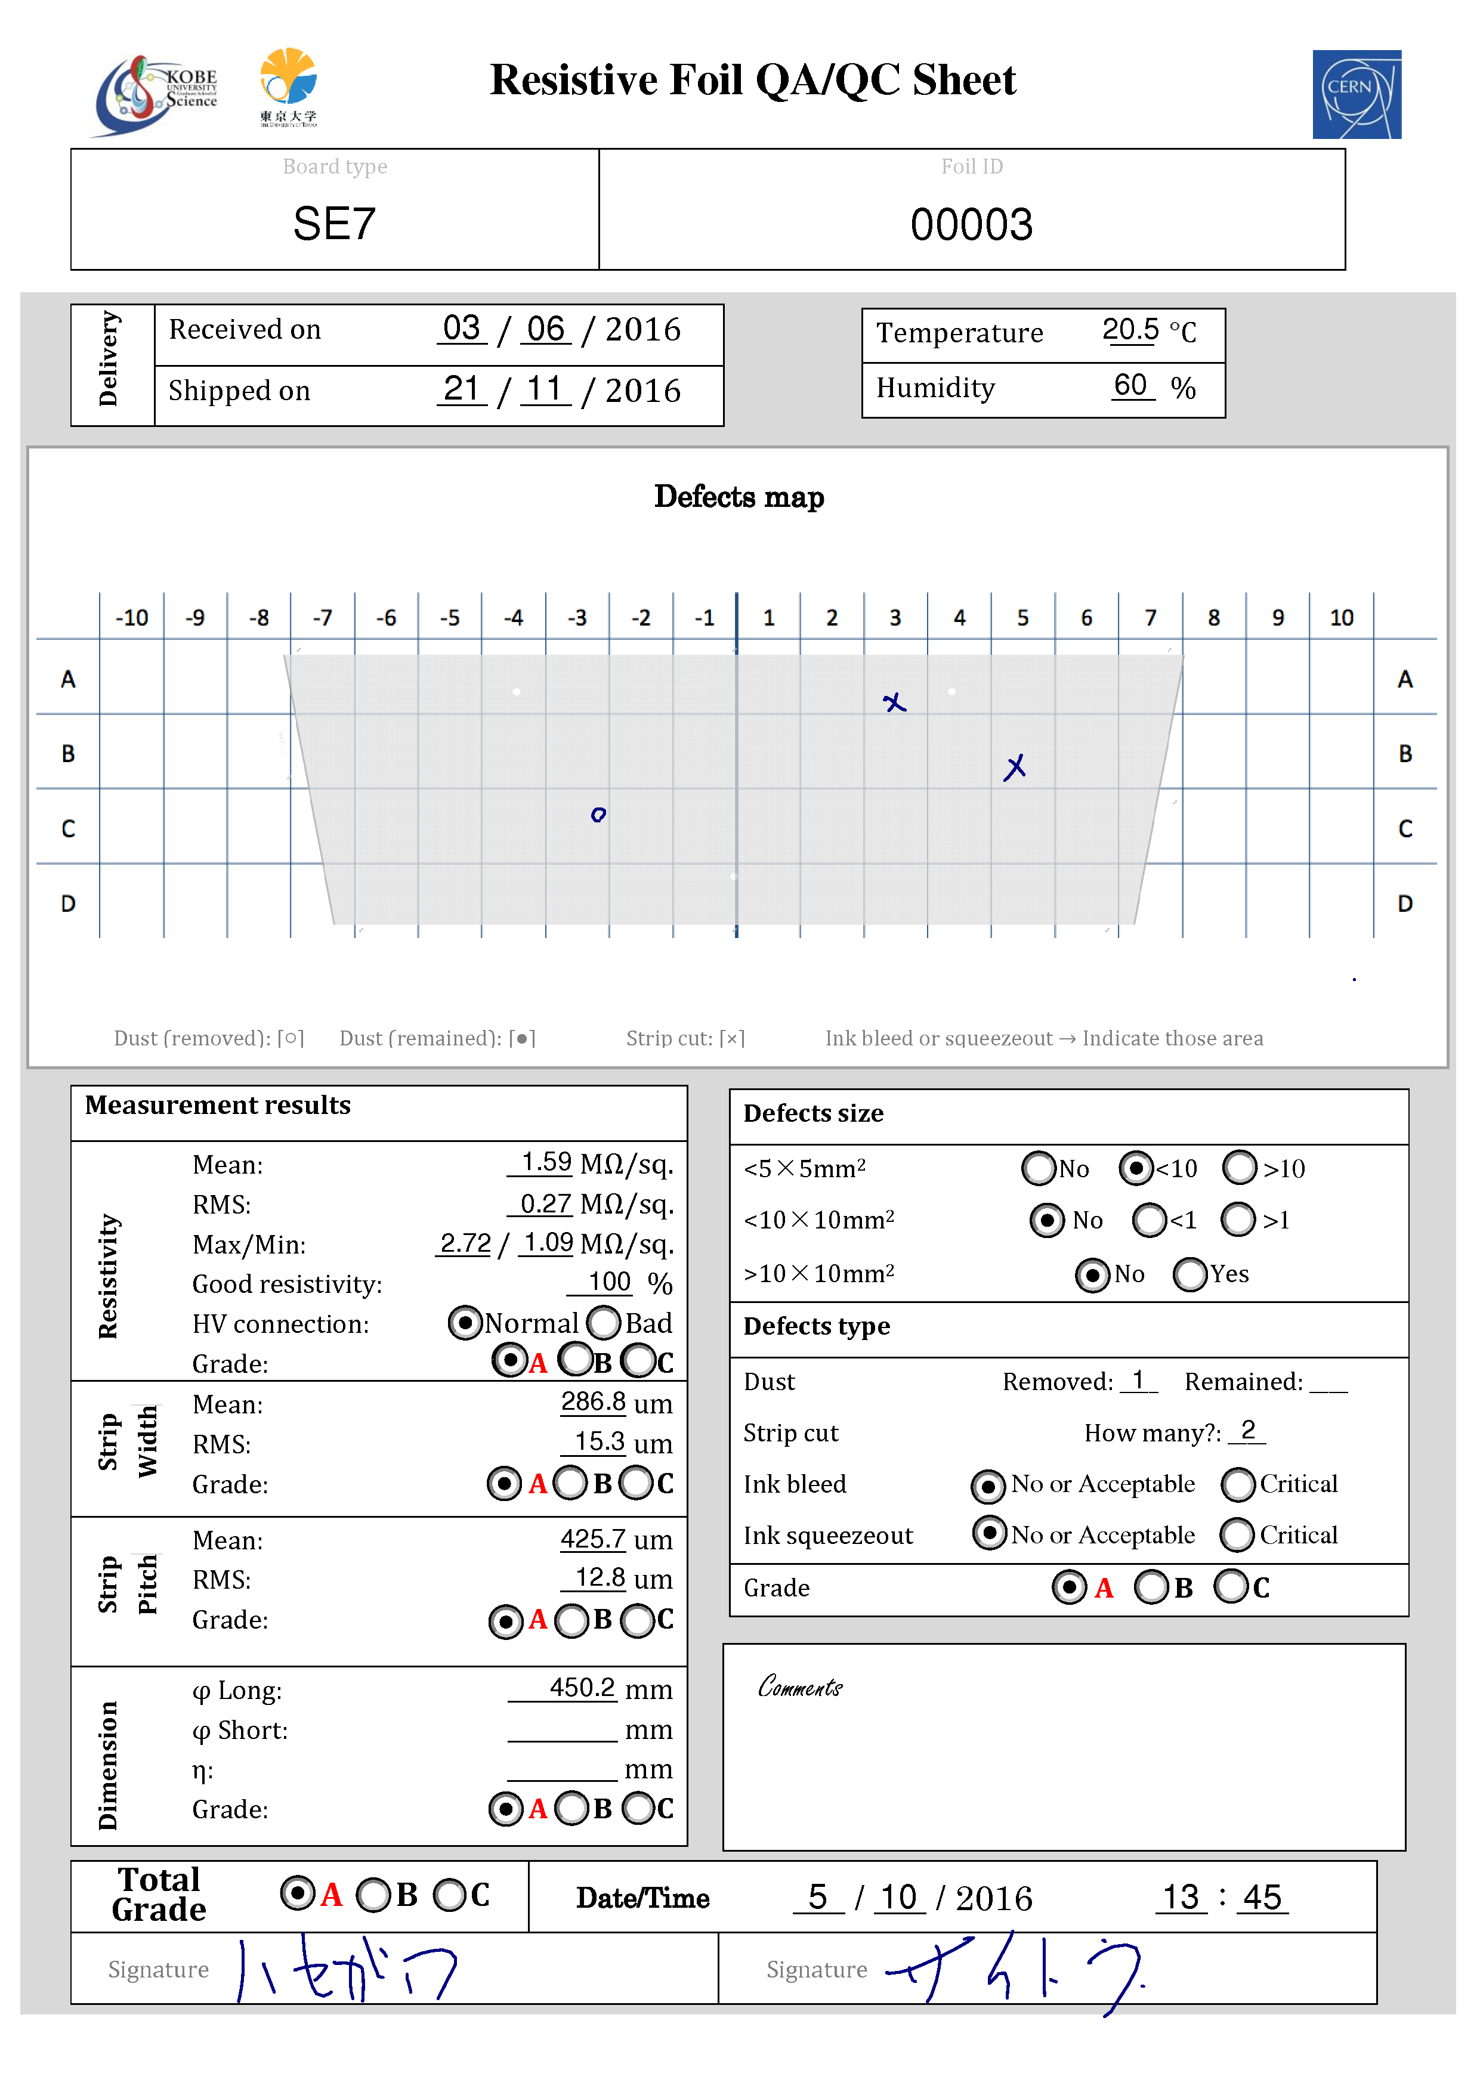Select Critical for Ink bleed
The width and height of the screenshot is (1480, 2092).
[x=1238, y=1484]
